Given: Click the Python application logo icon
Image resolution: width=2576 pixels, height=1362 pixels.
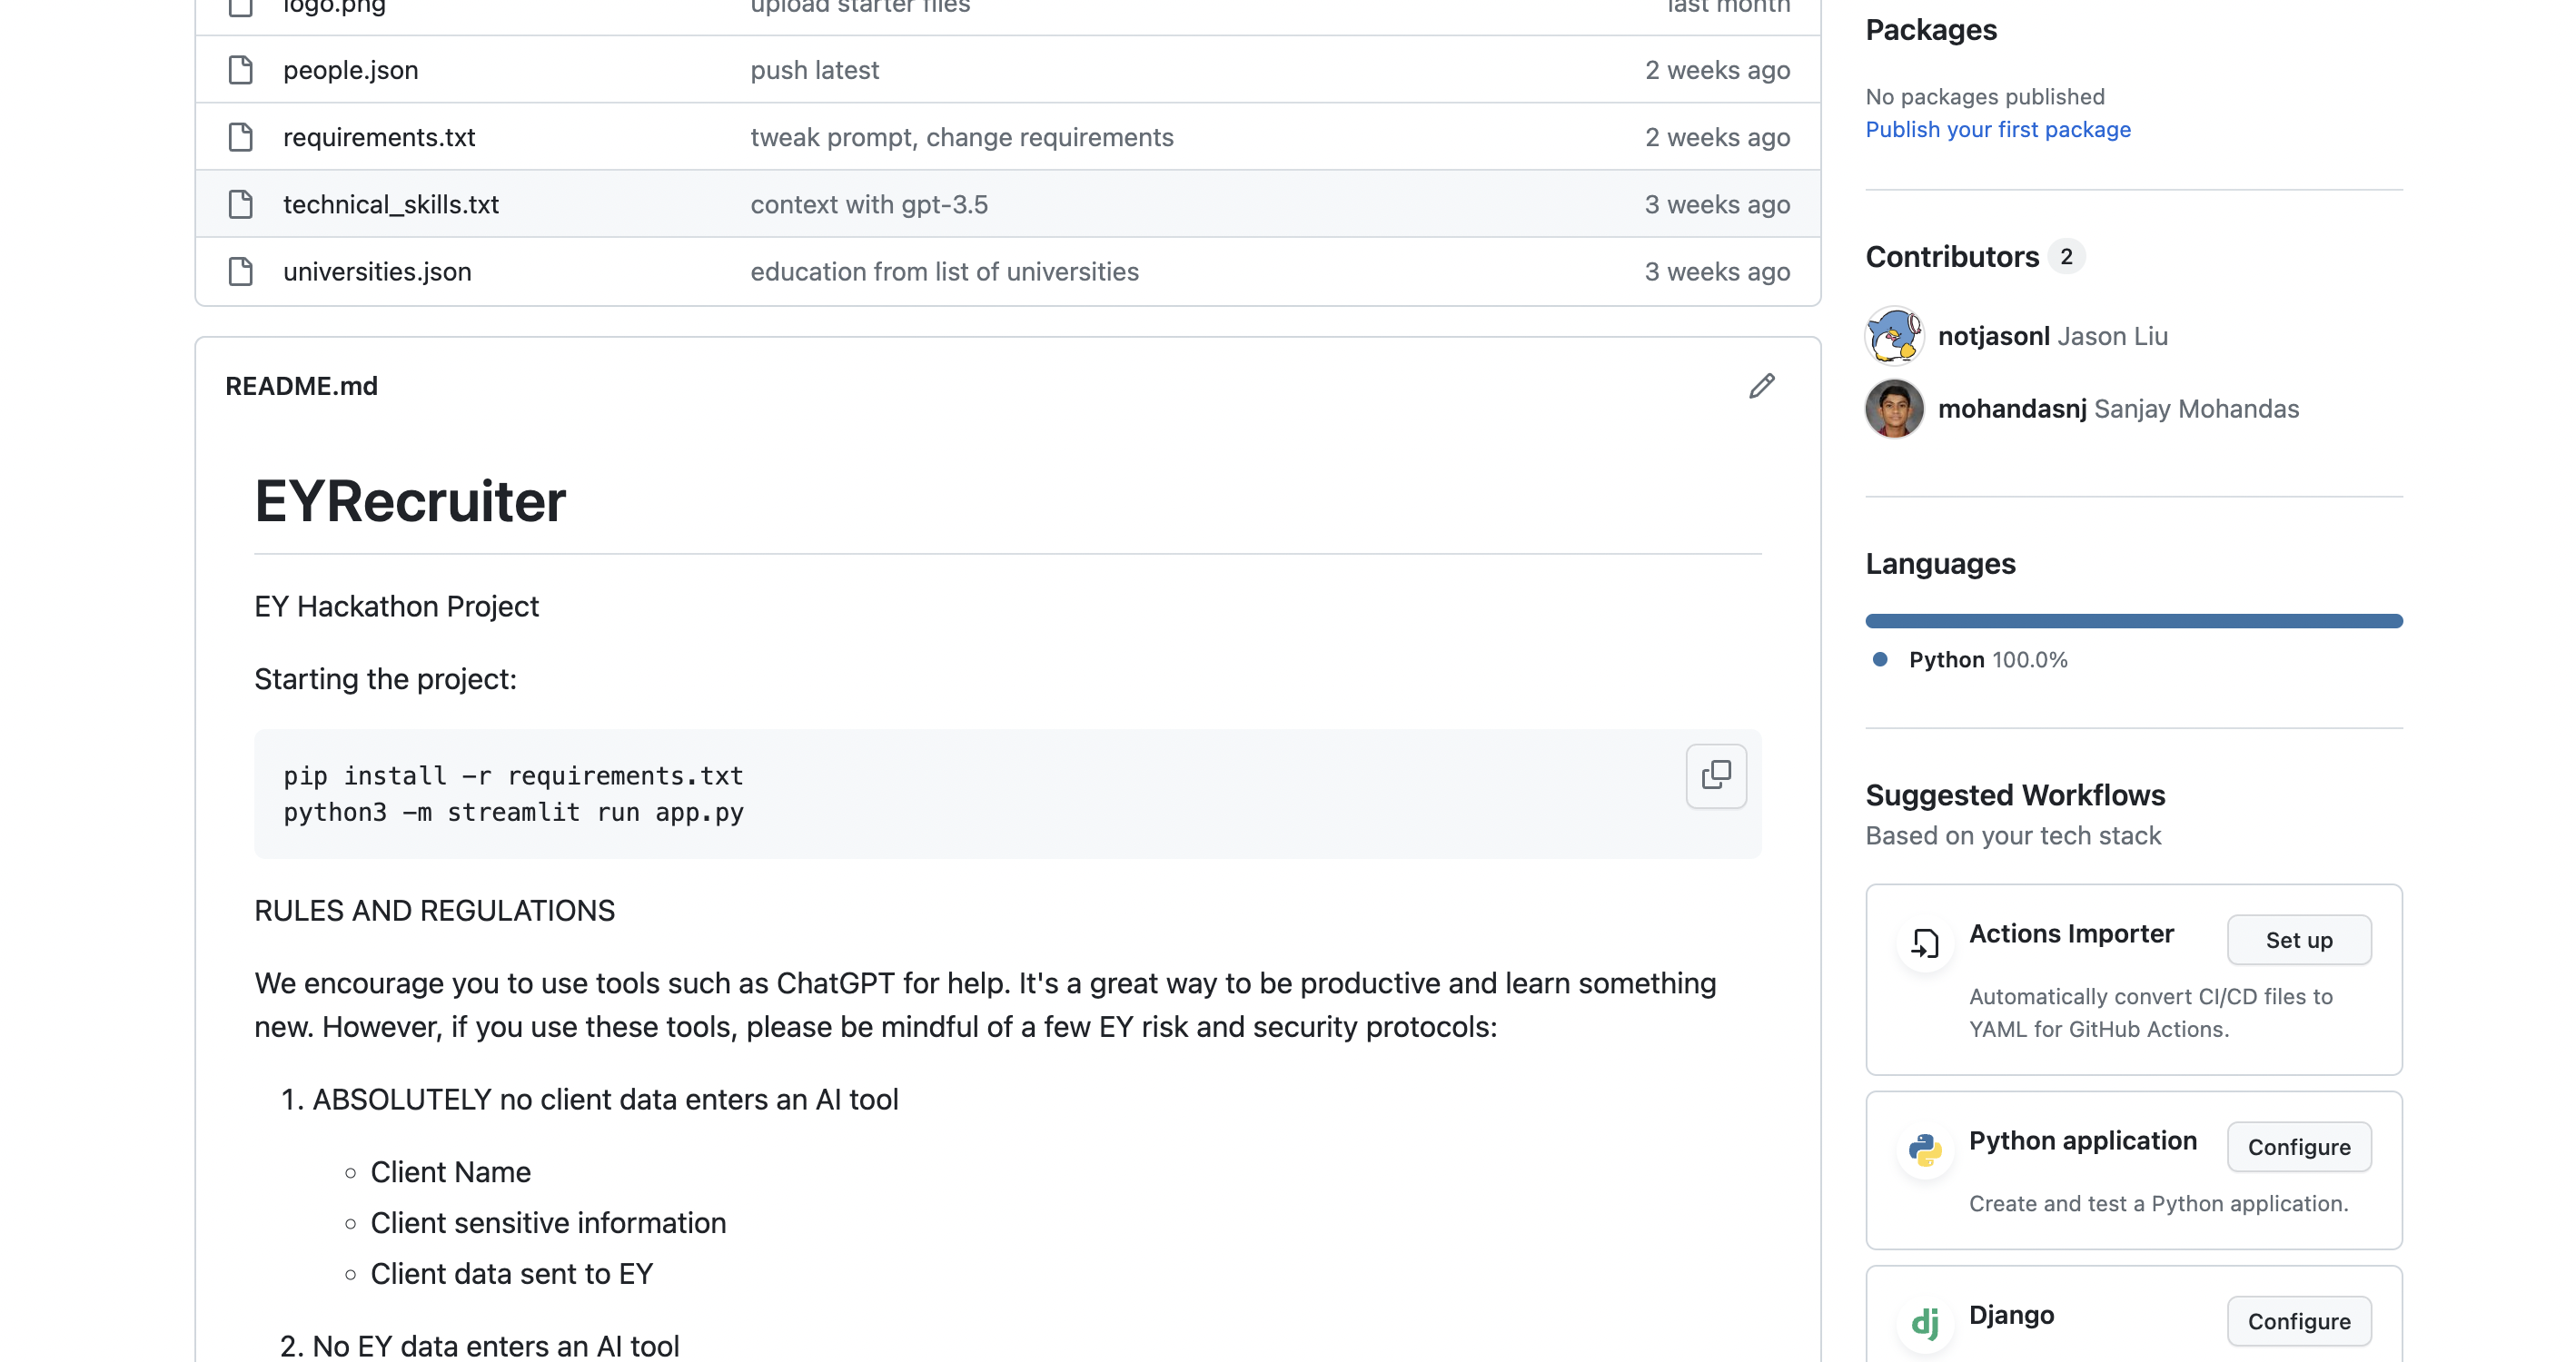Looking at the screenshot, I should (x=1924, y=1149).
